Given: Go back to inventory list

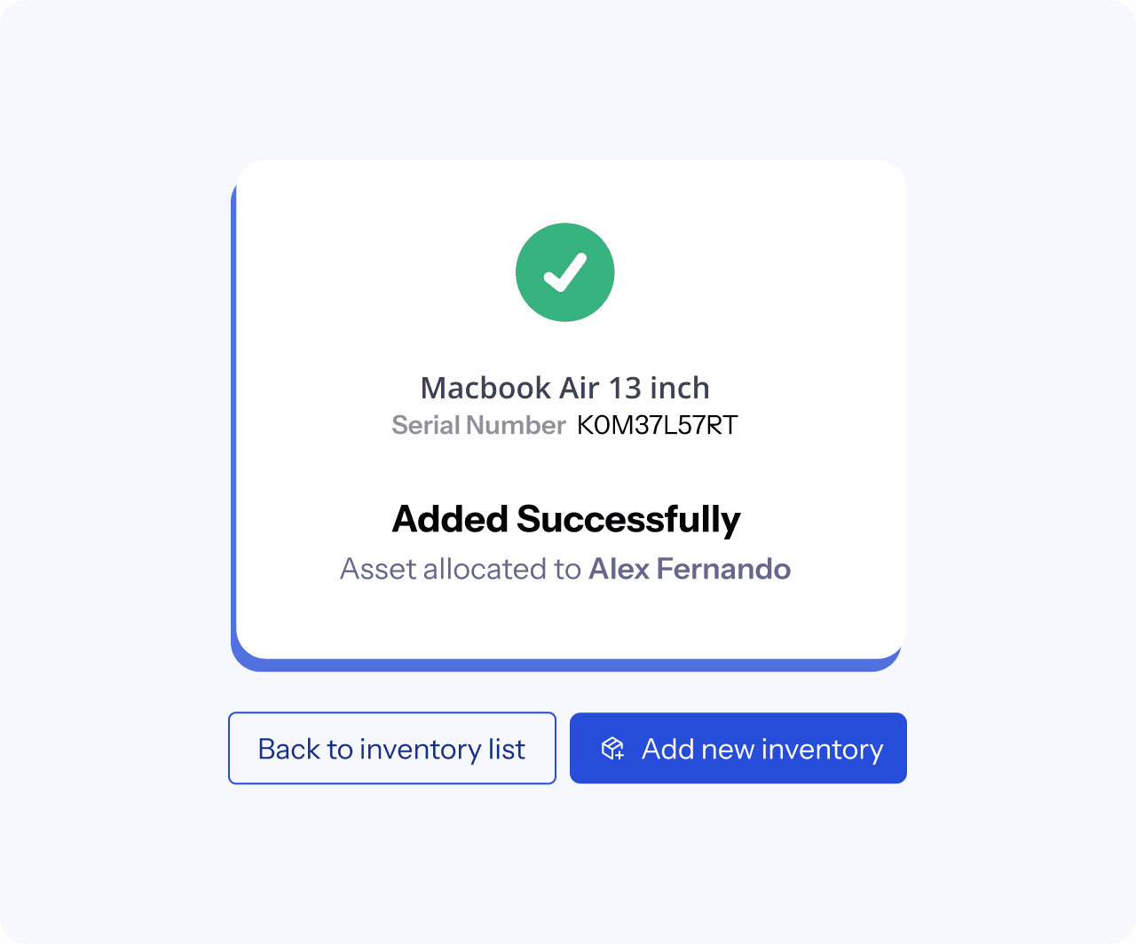Looking at the screenshot, I should [392, 749].
